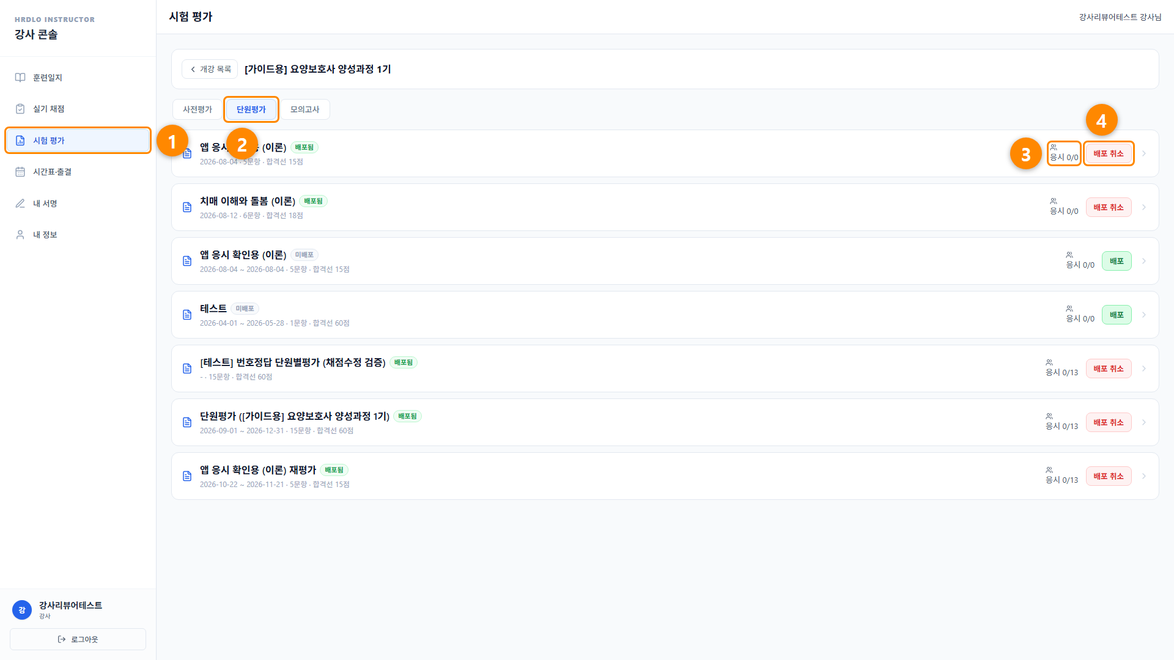Click document icon for 앱 응시 확인용 (이론) 재평가

click(187, 476)
